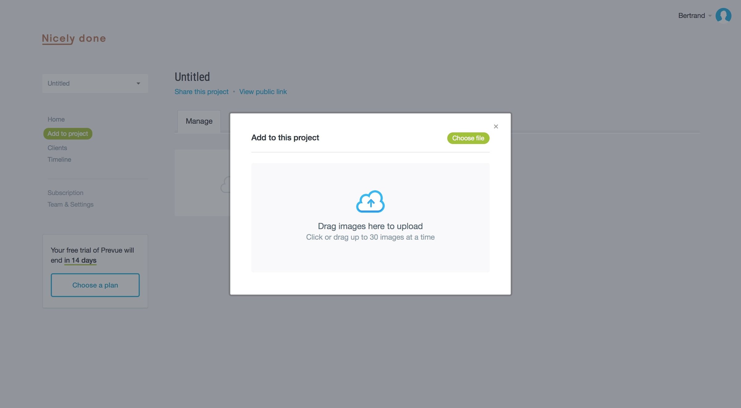741x408 pixels.
Task: Open the Timeline page
Action: pos(59,159)
